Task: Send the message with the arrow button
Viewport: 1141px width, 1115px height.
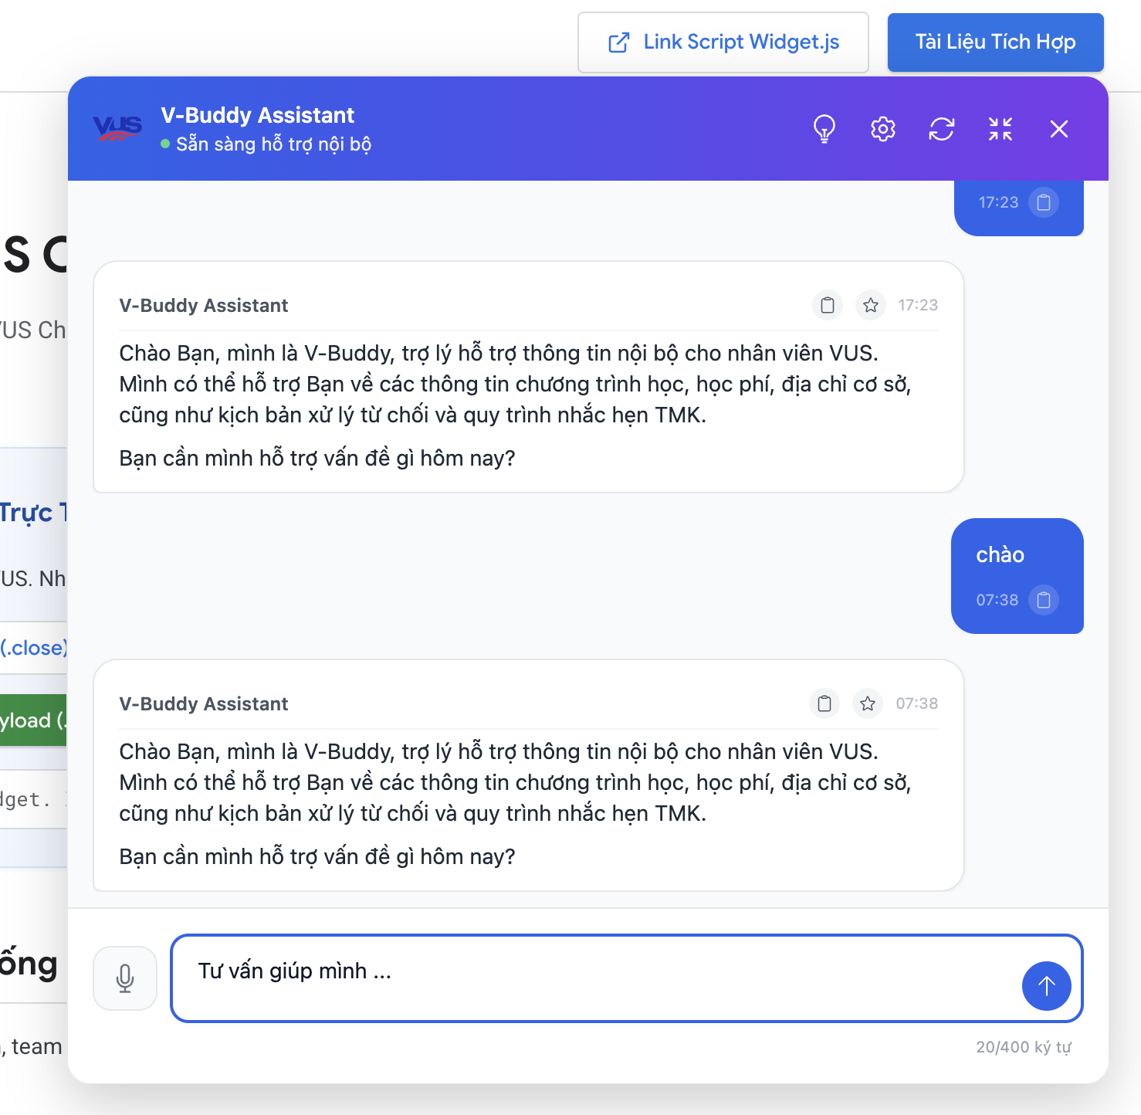Action: [x=1046, y=986]
